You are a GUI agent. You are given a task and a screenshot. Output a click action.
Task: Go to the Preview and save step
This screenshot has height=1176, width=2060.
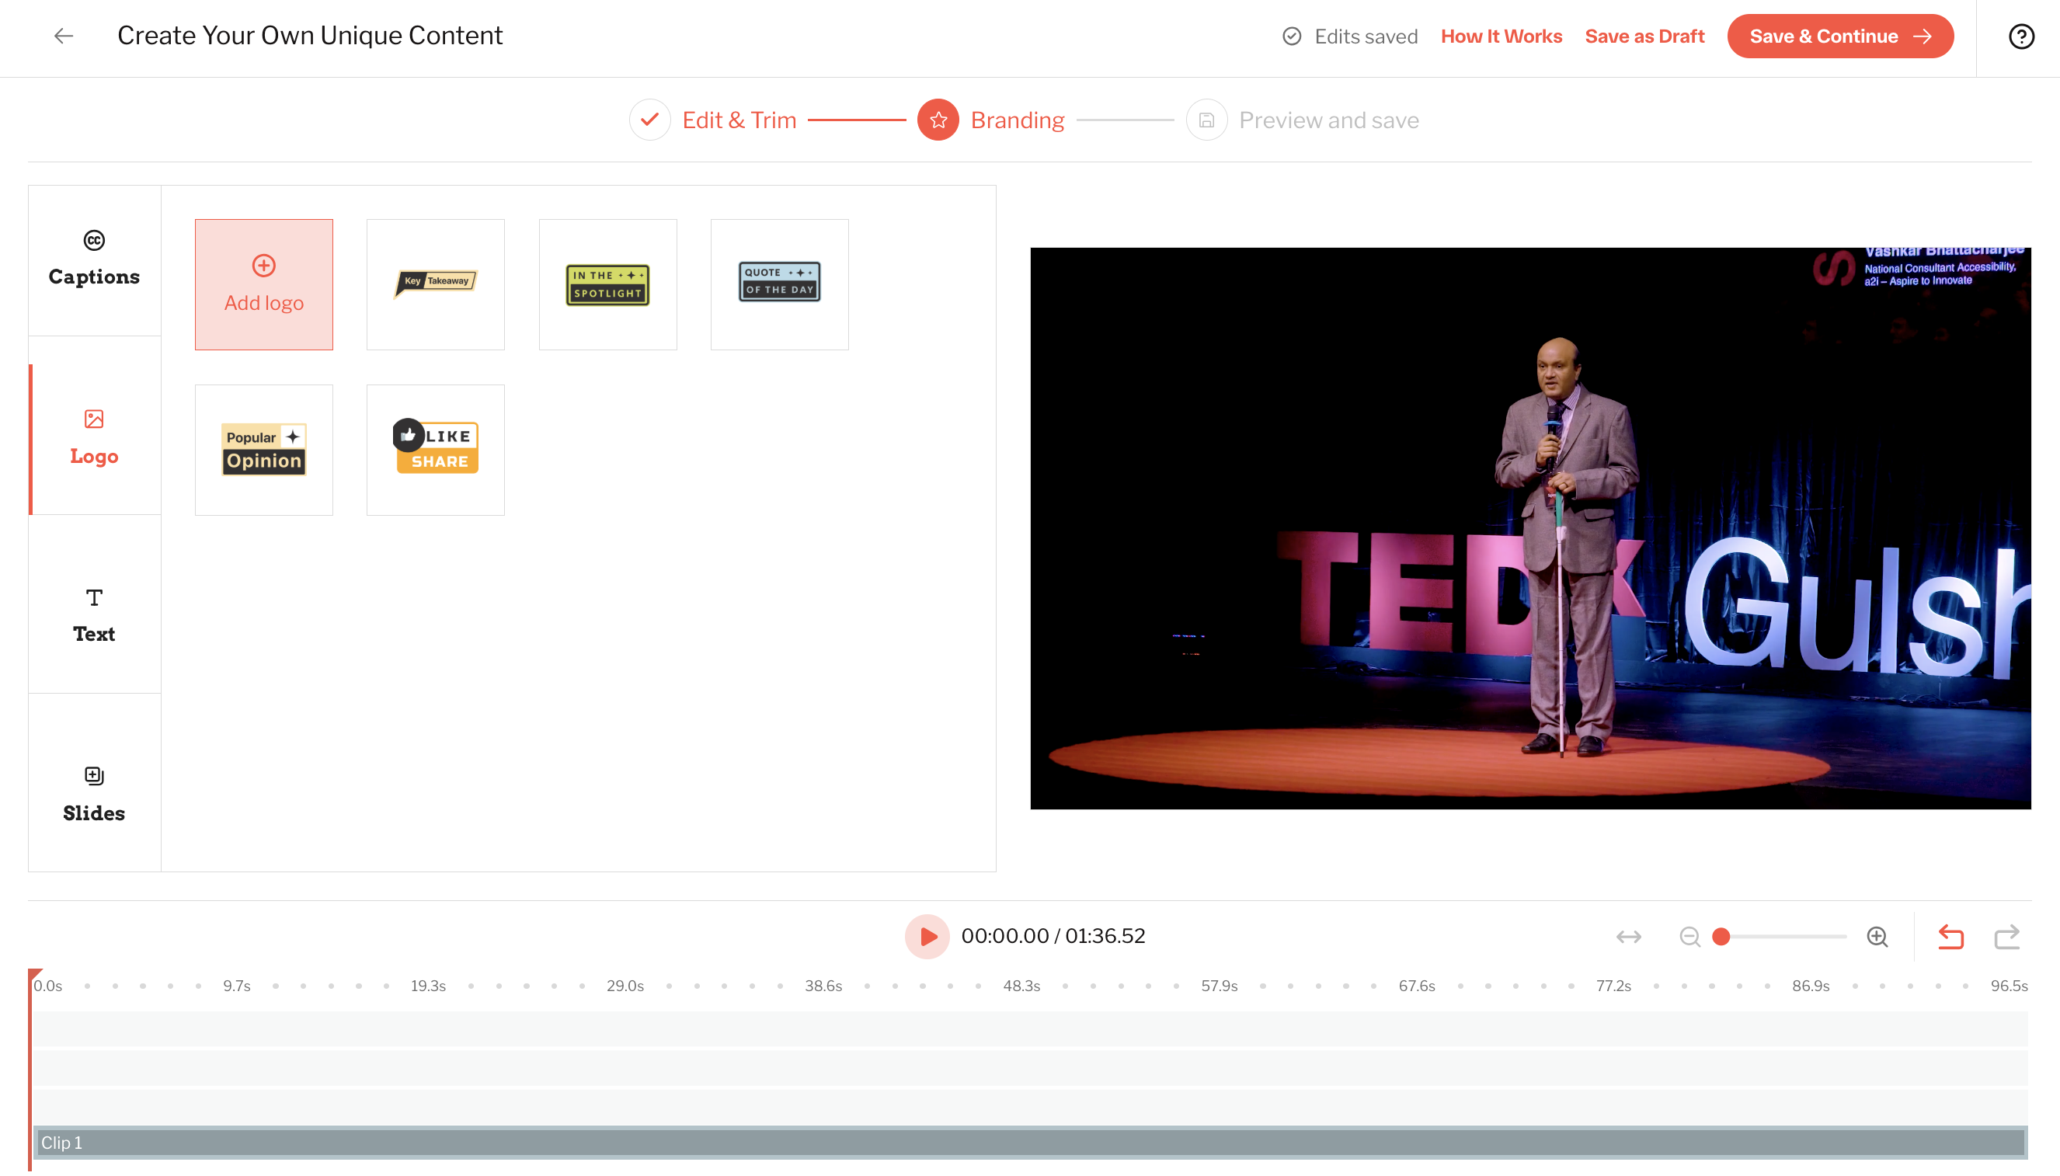pos(1329,120)
